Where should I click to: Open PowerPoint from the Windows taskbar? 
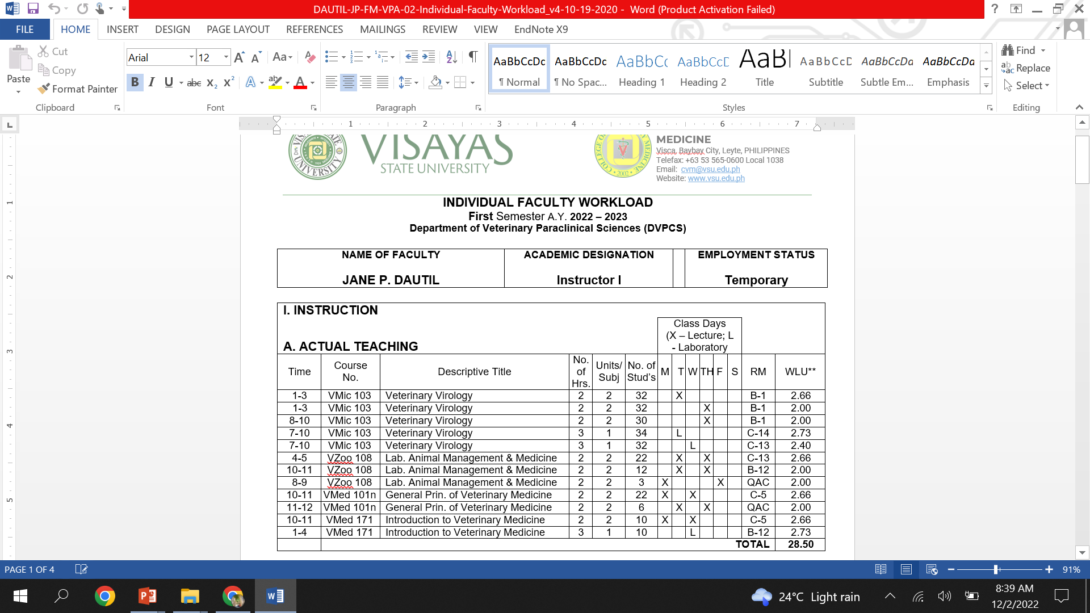click(148, 596)
